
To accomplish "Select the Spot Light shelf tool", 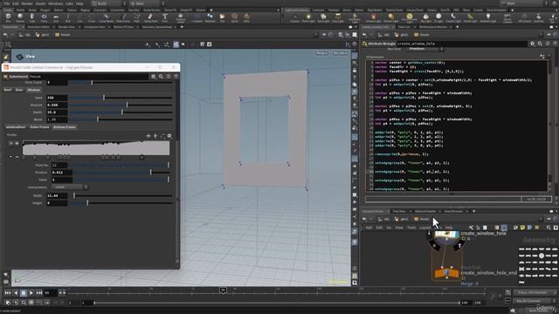I will click(323, 17).
